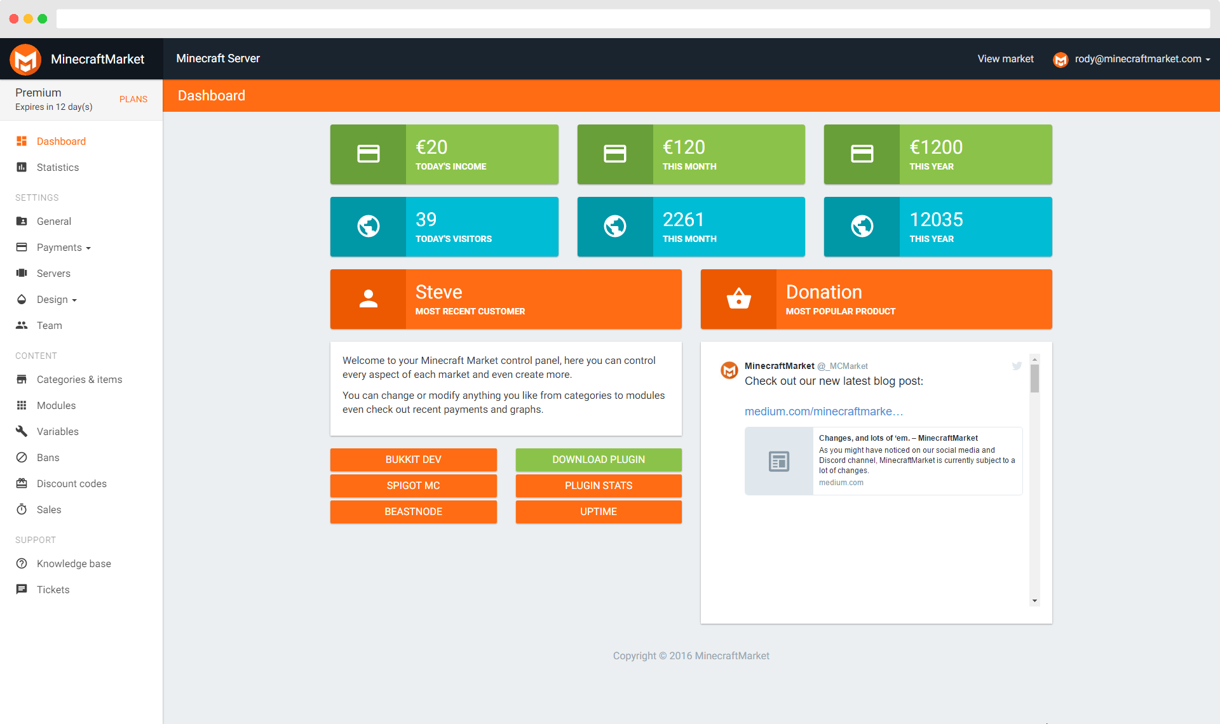
Task: Click the card icon on Today's Income tile
Action: pyautogui.click(x=369, y=154)
